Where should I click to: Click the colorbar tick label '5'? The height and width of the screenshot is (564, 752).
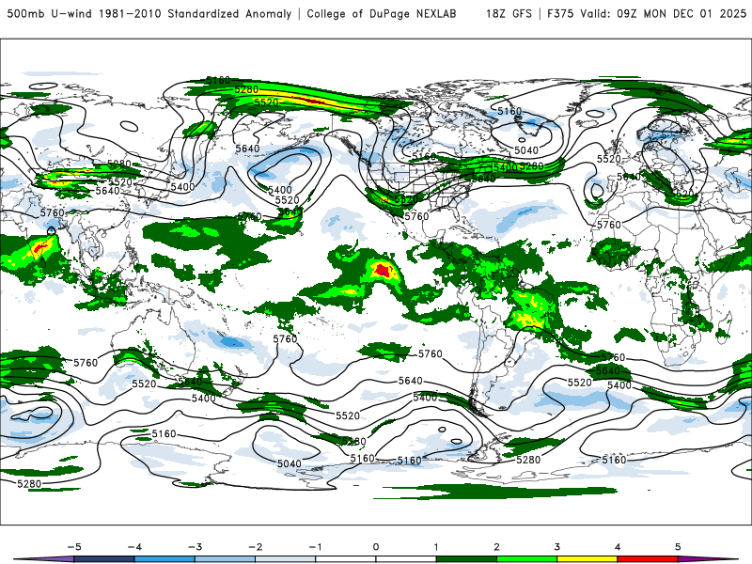(x=678, y=547)
